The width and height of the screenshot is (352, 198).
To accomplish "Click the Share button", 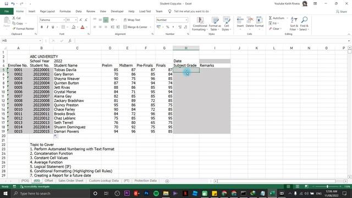I will [x=342, y=12].
